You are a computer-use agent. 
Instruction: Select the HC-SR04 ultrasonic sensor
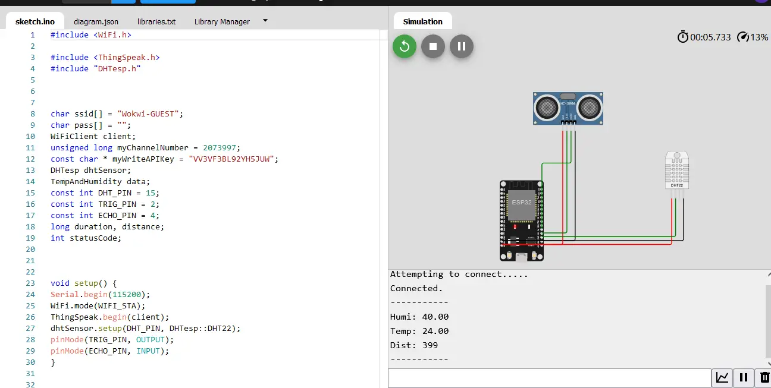tap(568, 108)
